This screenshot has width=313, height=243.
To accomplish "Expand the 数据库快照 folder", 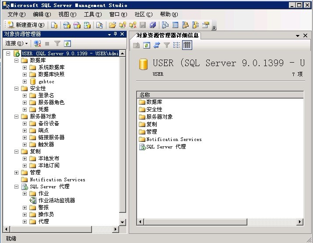I will (25, 74).
